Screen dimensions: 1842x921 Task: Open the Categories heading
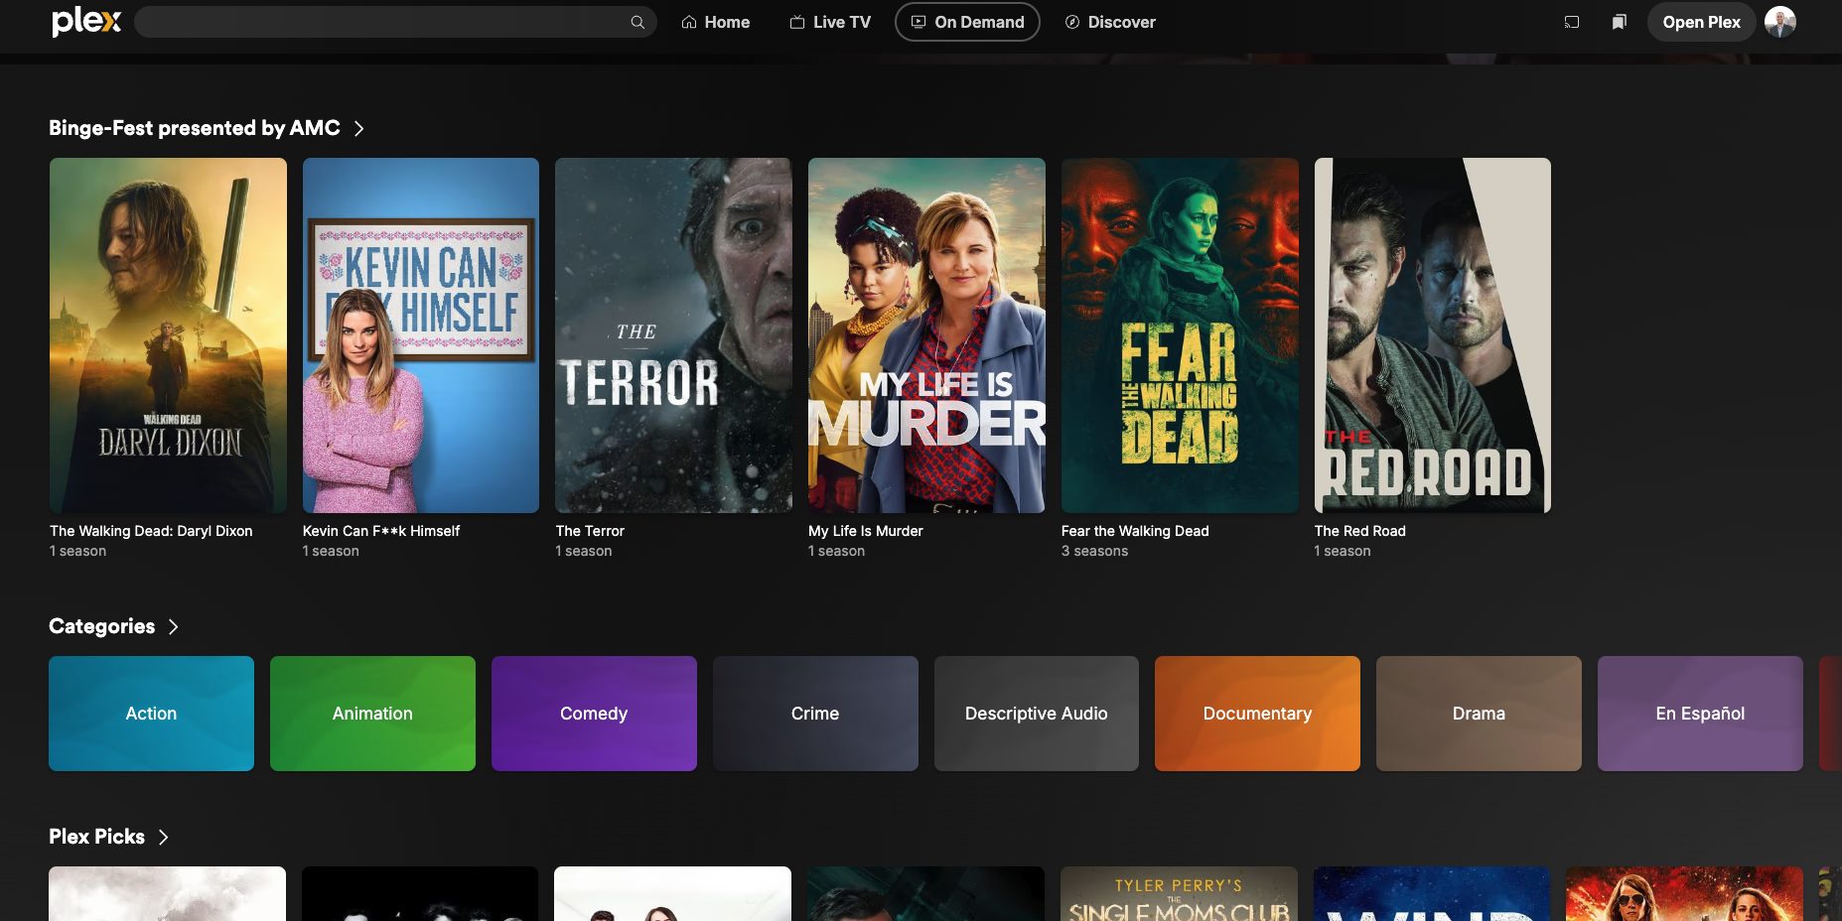101,626
